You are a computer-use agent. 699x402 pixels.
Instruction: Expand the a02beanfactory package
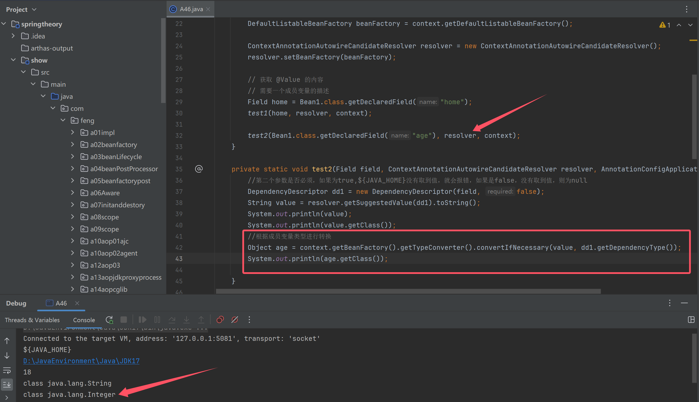[x=73, y=144]
